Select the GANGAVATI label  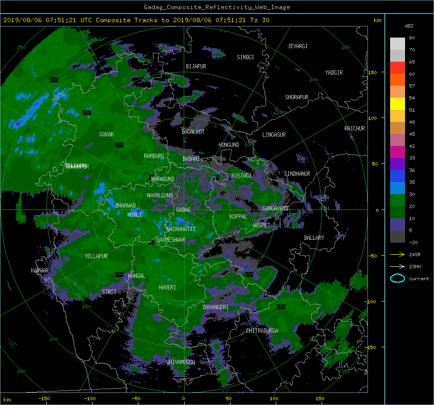275,209
